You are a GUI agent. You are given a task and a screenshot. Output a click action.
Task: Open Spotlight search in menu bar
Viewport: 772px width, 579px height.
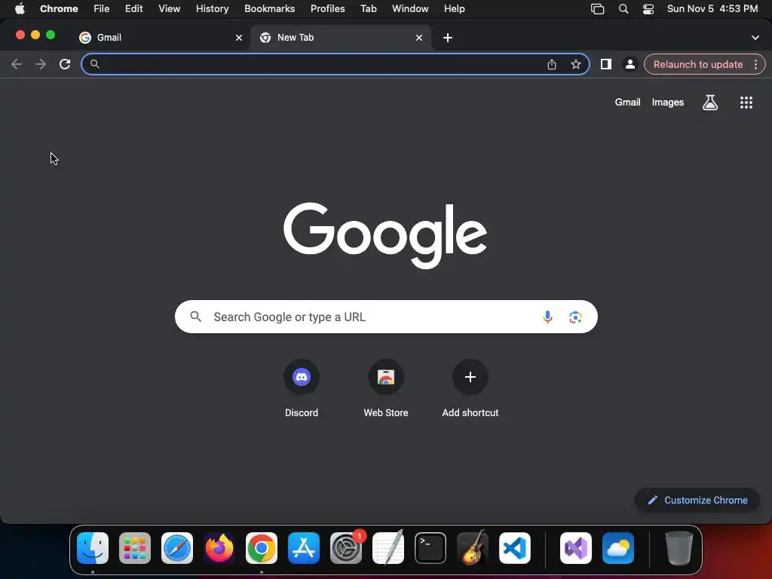[623, 9]
